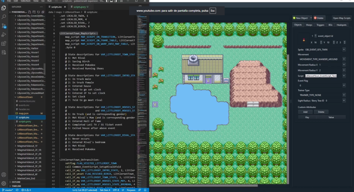Open Explorer more actions ellipsis

click(x=41, y=7)
